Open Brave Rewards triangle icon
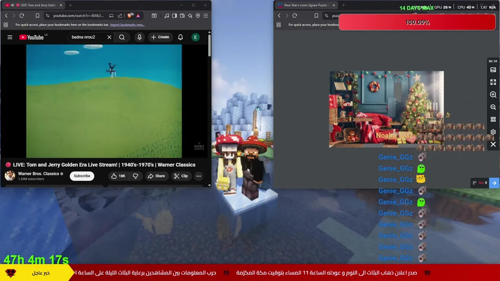 (138, 16)
